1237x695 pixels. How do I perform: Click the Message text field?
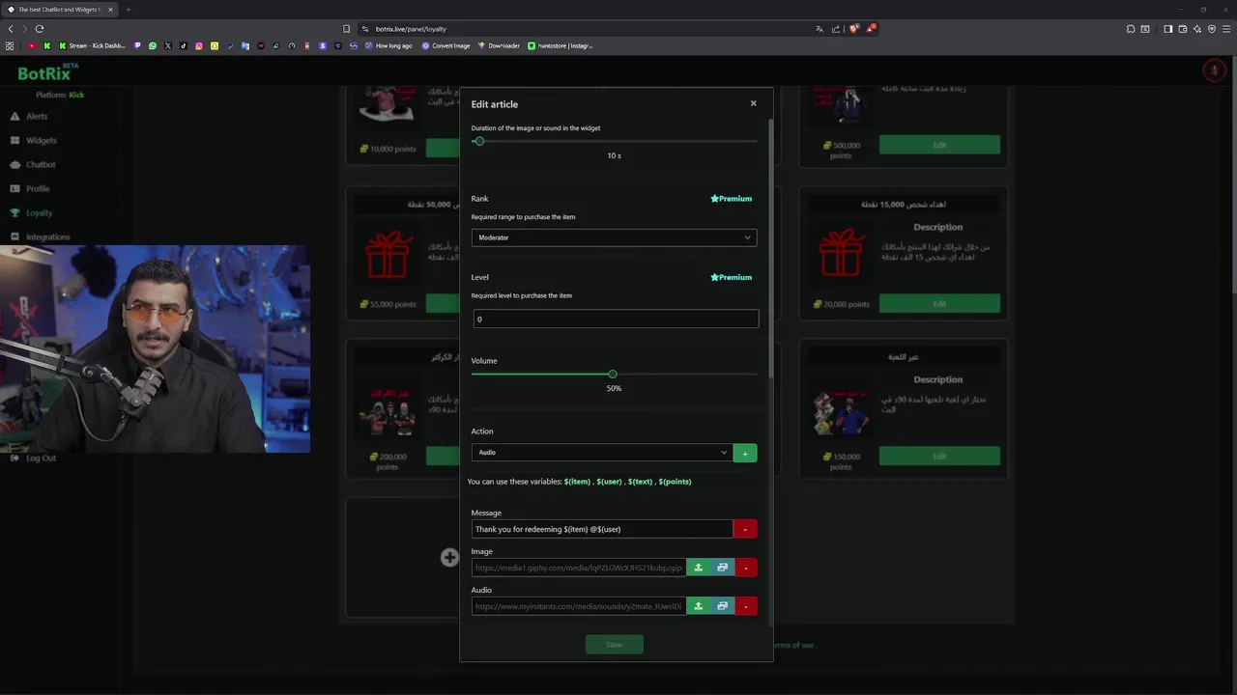coord(602,529)
